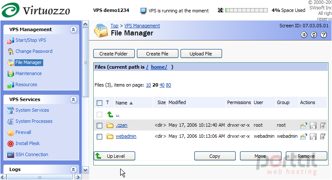Click the large File Manager header icon

pos(101,31)
